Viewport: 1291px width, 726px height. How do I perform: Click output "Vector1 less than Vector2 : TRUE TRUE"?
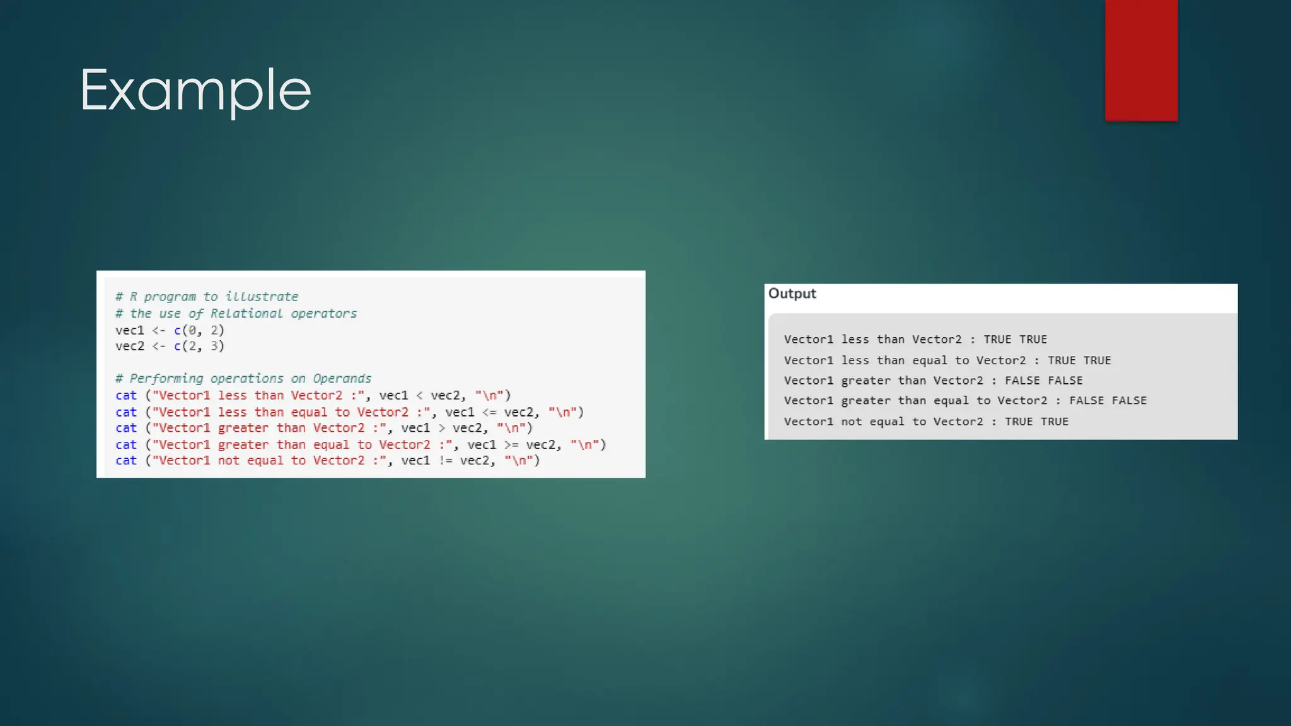pos(915,340)
